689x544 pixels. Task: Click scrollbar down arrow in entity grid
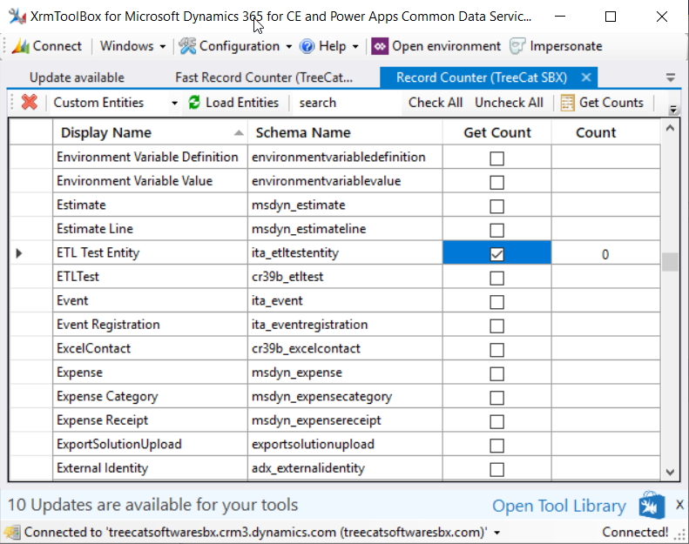click(670, 473)
